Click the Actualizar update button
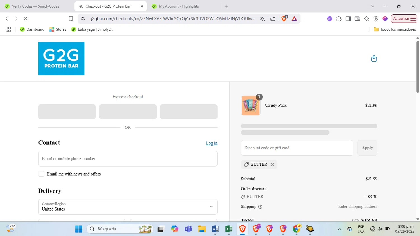This screenshot has height=236, width=420. point(404,19)
